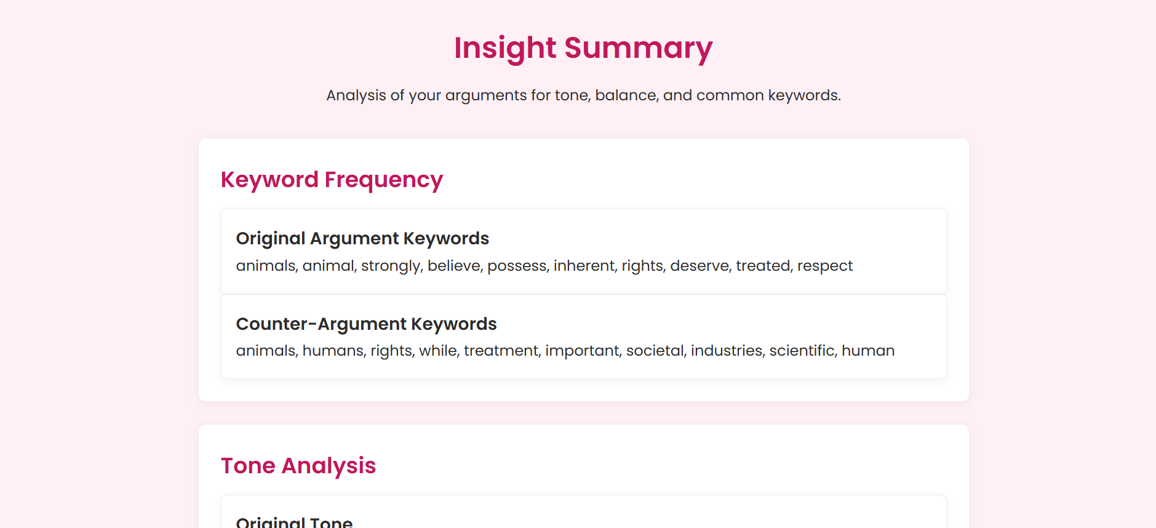Click the keyword 'societal' in counter-argument list
Viewport: 1156px width, 528px height.
click(654, 351)
